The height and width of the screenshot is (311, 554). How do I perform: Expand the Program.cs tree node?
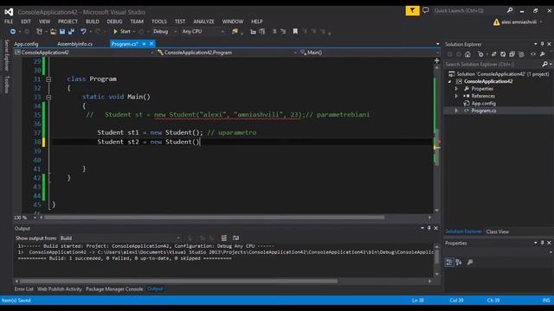coord(456,111)
